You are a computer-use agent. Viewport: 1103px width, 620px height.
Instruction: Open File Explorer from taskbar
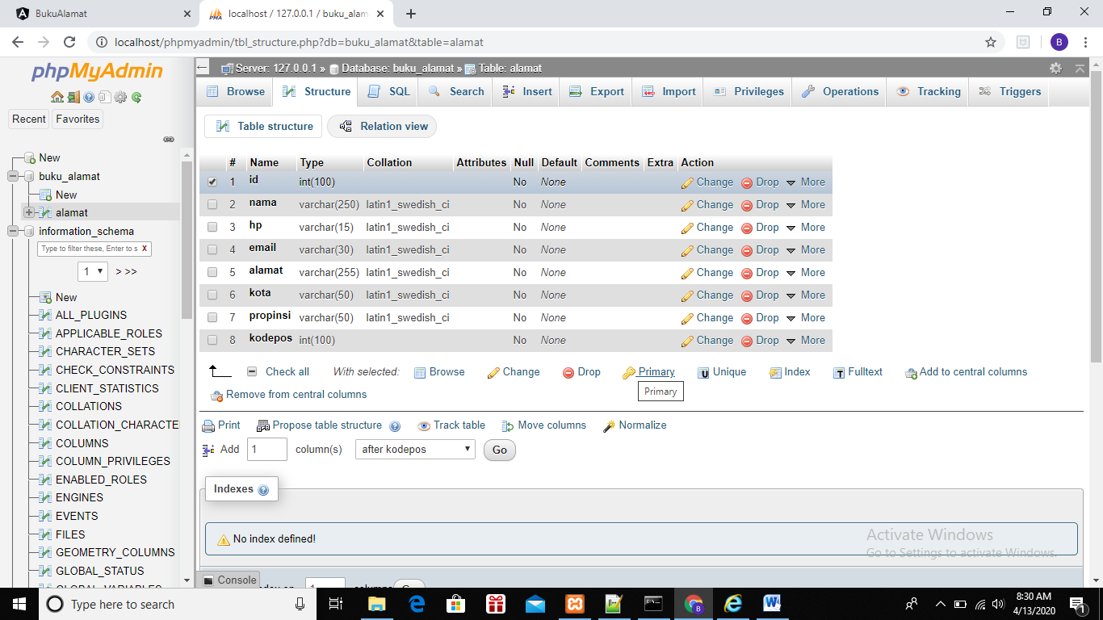pyautogui.click(x=377, y=604)
